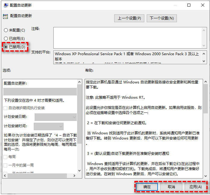Image resolution: width=210 pixels, height=195 pixels.
Task: Open the 配置自动更新 options combo box
Action: point(40,91)
